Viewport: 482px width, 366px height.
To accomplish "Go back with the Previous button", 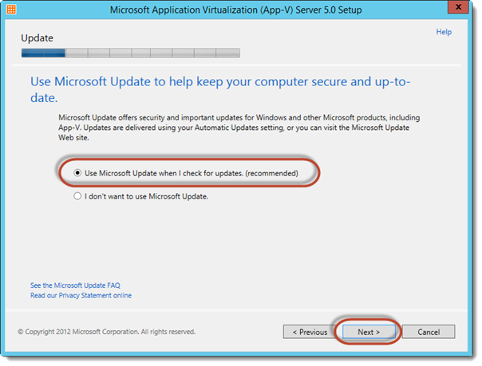I will coord(310,332).
